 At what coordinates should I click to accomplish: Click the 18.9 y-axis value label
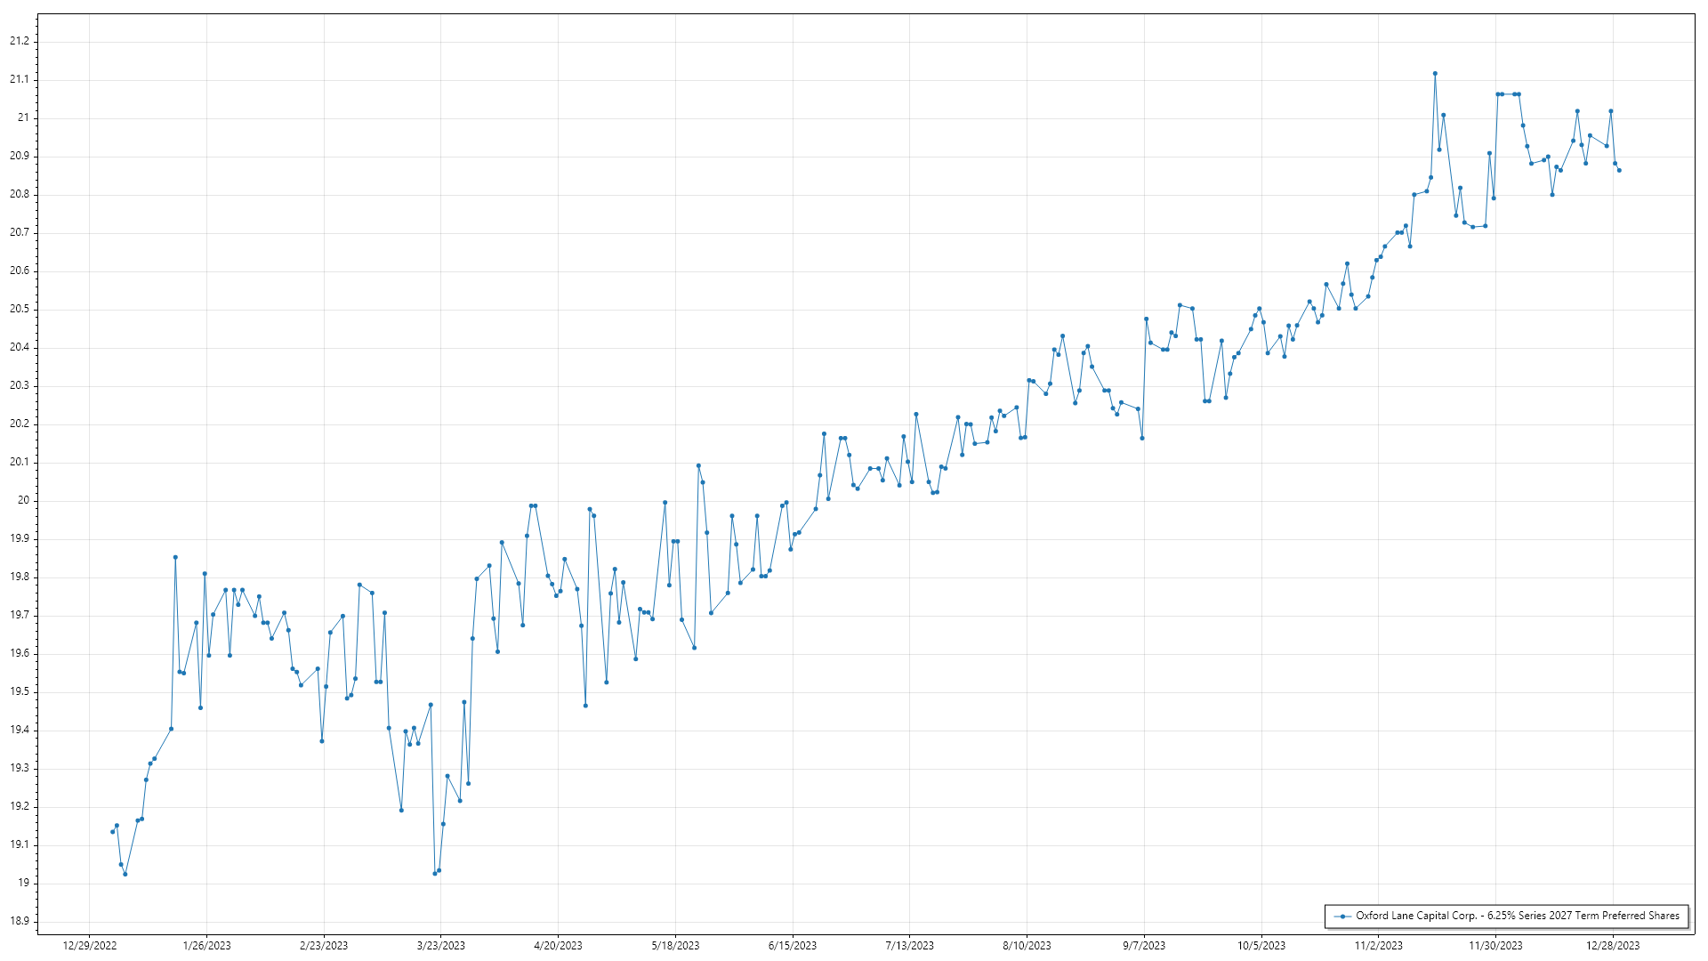[20, 921]
